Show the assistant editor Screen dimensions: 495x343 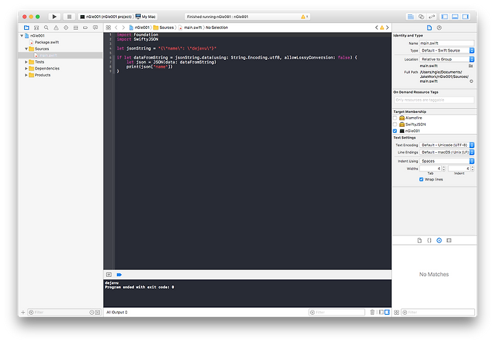pos(421,17)
